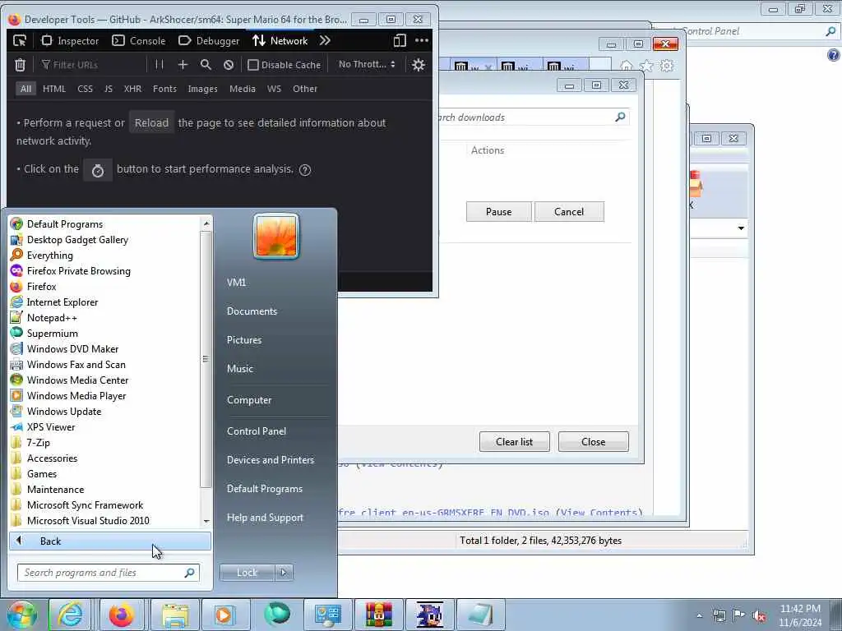The width and height of the screenshot is (842, 631).
Task: Open the performance analysis help icon
Action: pos(305,170)
